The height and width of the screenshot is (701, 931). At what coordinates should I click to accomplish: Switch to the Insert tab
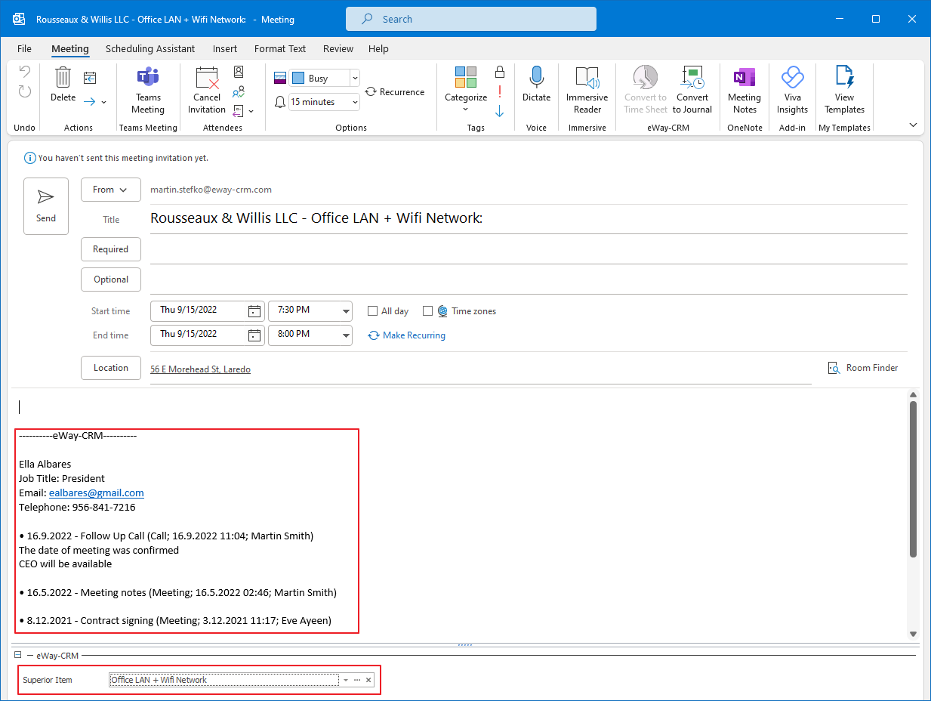[225, 48]
